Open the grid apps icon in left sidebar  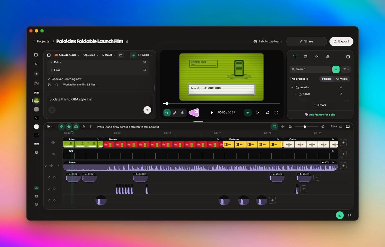tap(36, 153)
